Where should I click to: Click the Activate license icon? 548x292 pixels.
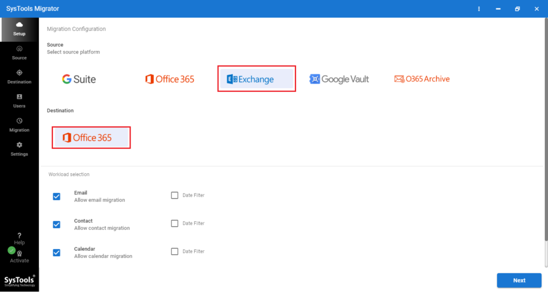coord(19,254)
